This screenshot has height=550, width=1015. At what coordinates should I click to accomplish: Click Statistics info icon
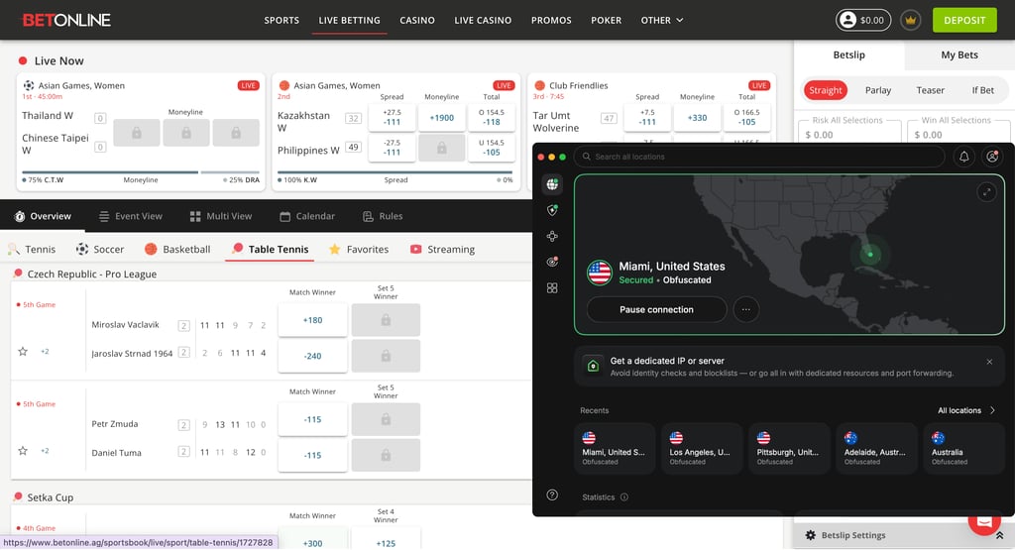pyautogui.click(x=624, y=497)
